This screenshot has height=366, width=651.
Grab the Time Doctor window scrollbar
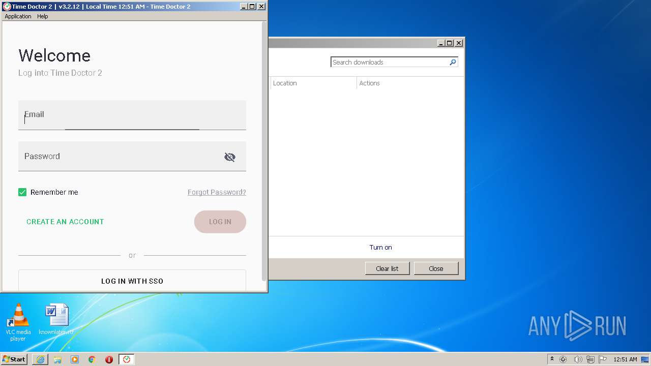coord(264,150)
